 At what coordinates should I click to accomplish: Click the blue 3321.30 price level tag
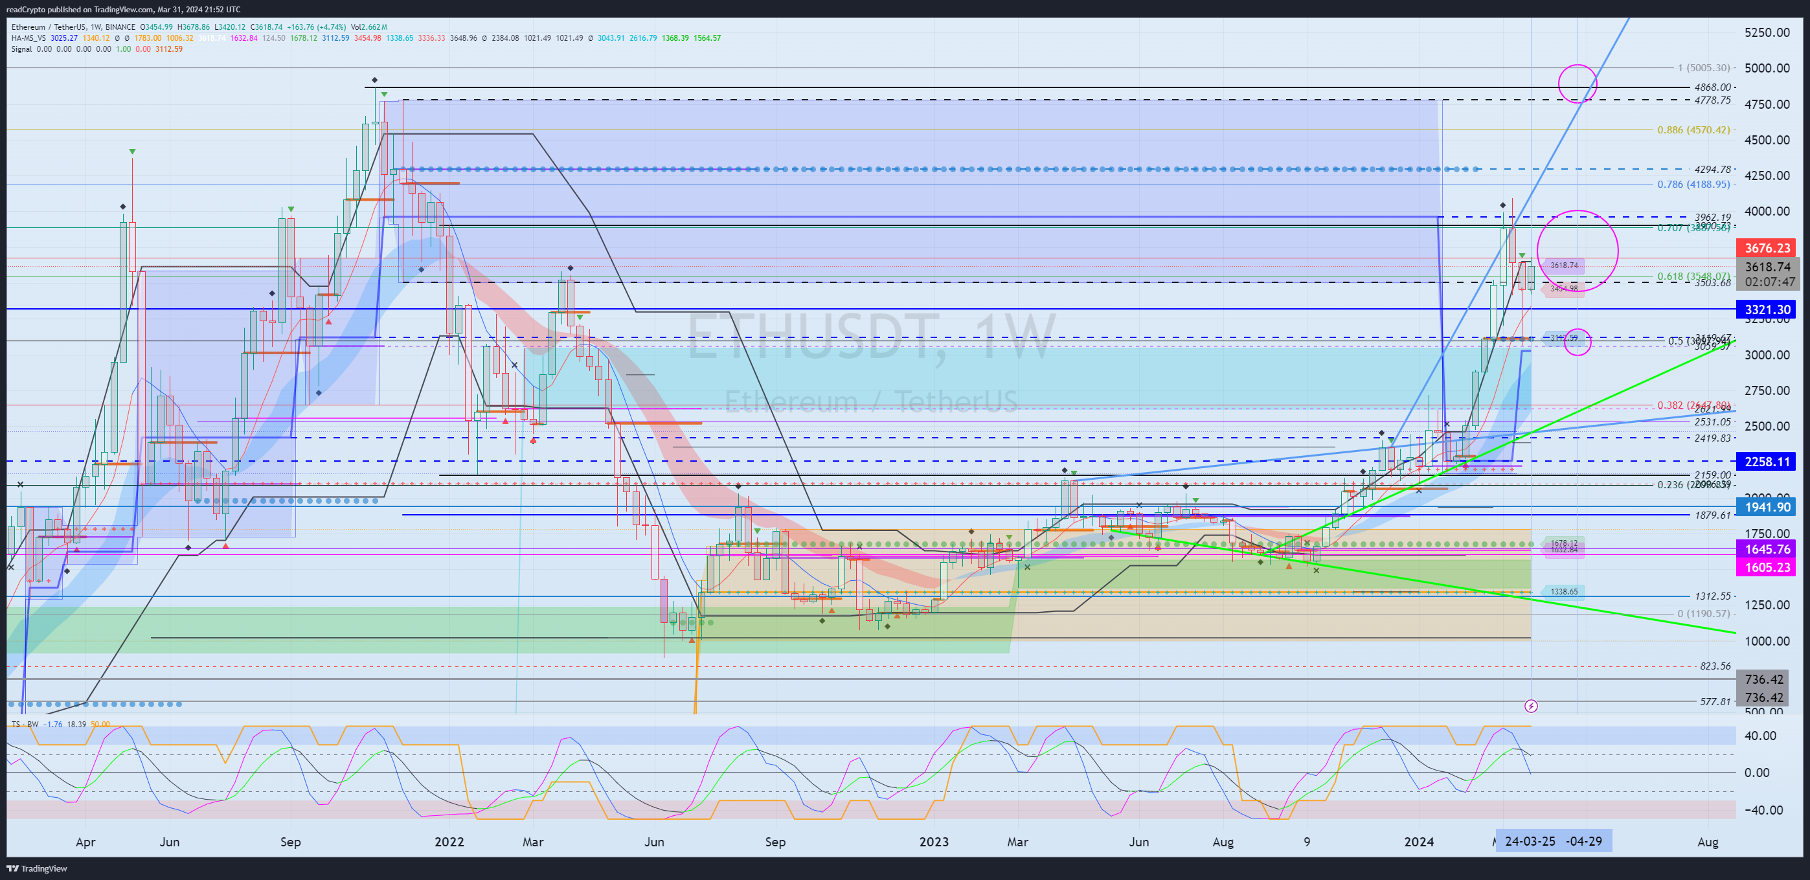click(x=1767, y=310)
